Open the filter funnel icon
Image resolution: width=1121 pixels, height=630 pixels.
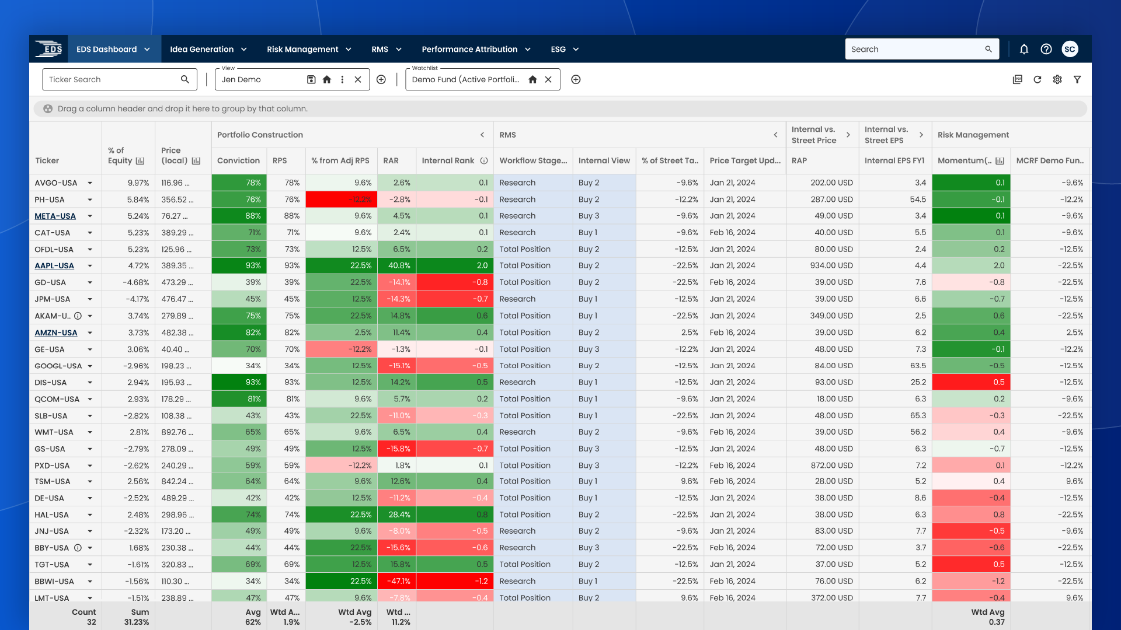[1077, 79]
